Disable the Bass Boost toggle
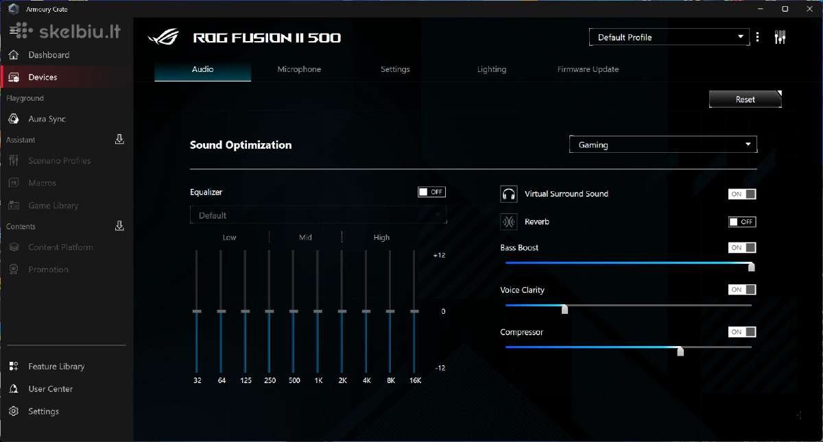The width and height of the screenshot is (823, 442). point(742,247)
